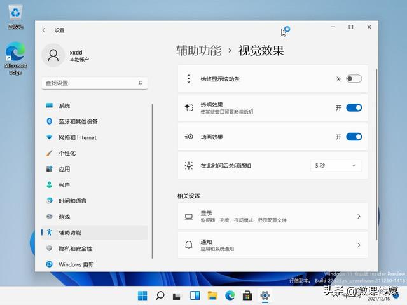This screenshot has height=305, width=407.
Task: Open Widgets panel from taskbar
Action: click(x=195, y=295)
